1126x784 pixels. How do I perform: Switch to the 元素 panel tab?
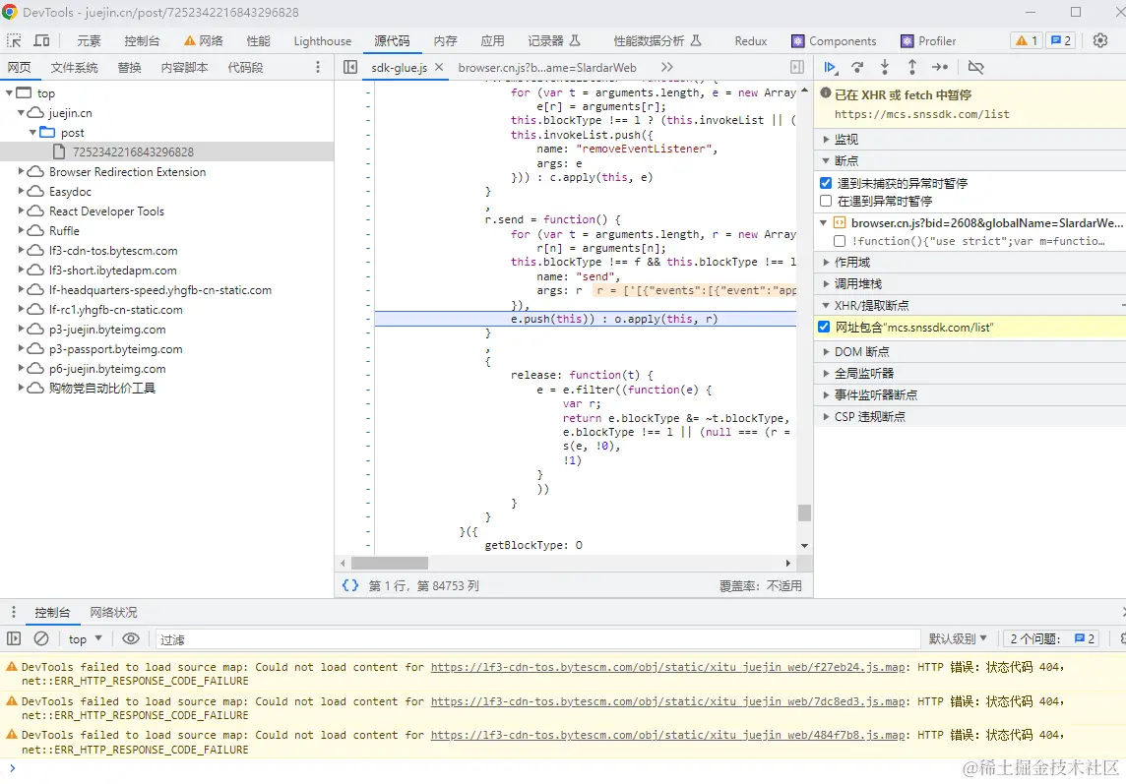tap(89, 41)
